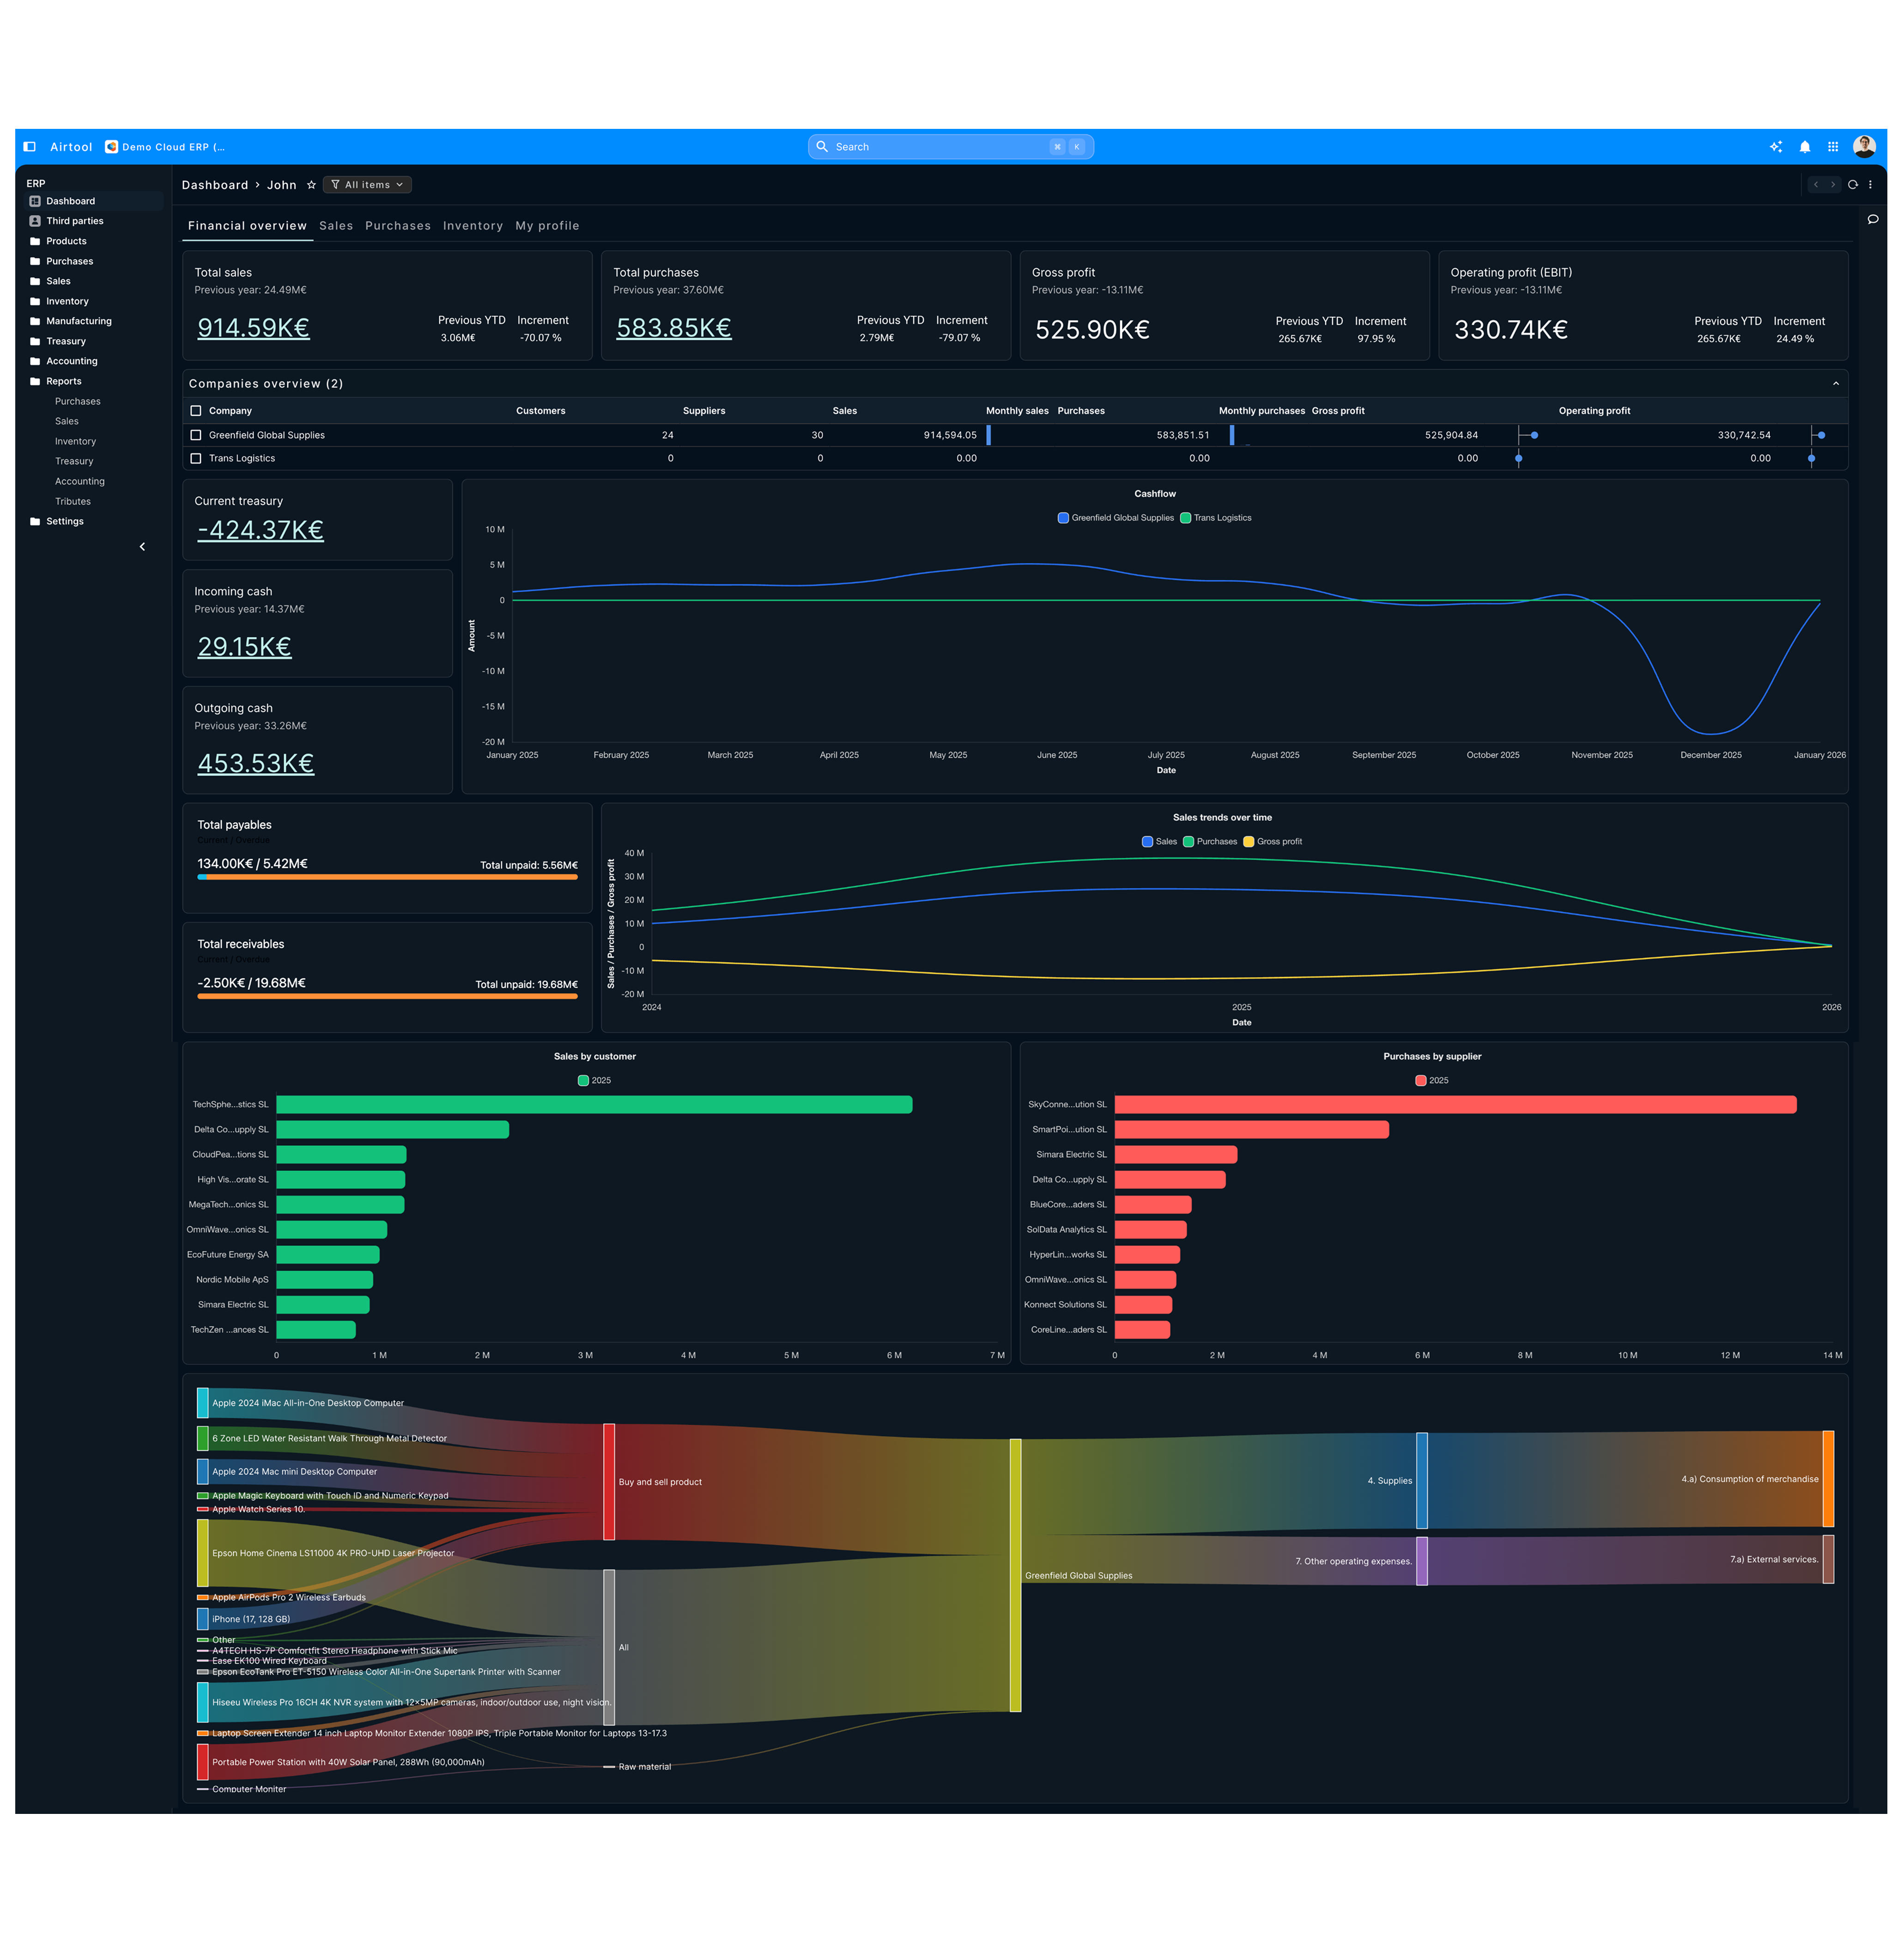The image size is (1904, 1940).
Task: Collapse the left sidebar with the chevron
Action: [x=142, y=547]
